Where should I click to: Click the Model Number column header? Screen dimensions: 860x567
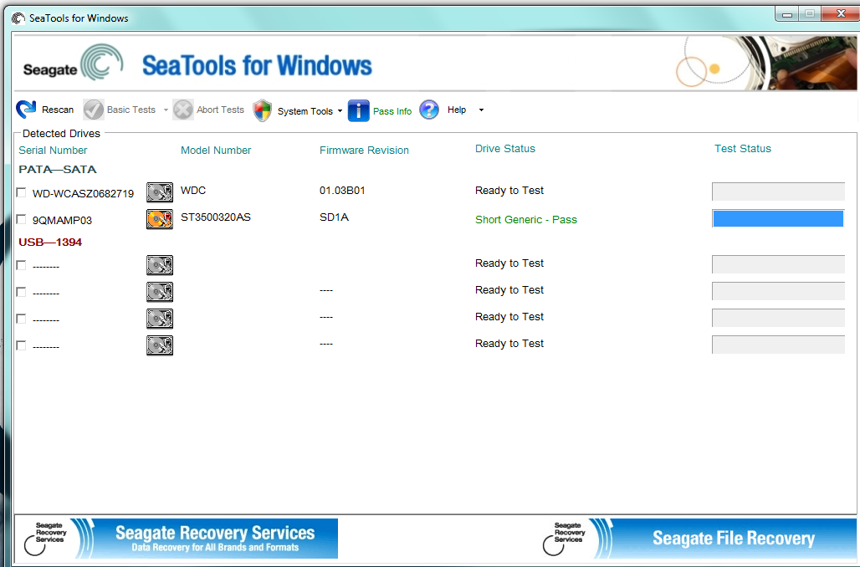click(216, 151)
